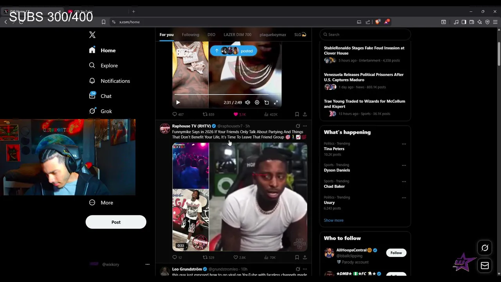Open the Tina Peters trending topic
The height and width of the screenshot is (282, 501).
pos(334,149)
